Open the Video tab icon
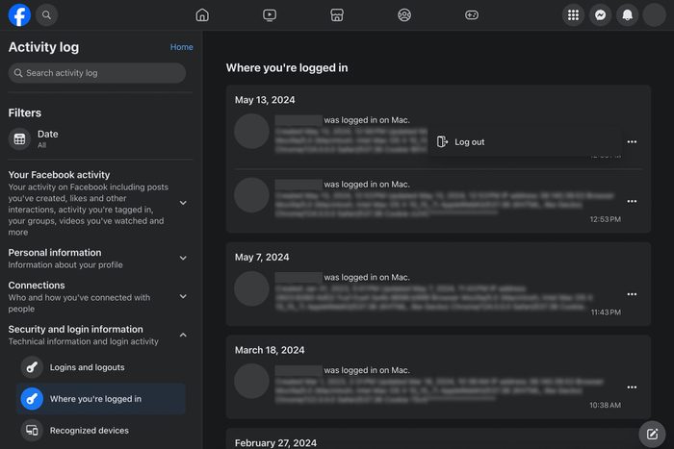The width and height of the screenshot is (674, 449). (270, 15)
